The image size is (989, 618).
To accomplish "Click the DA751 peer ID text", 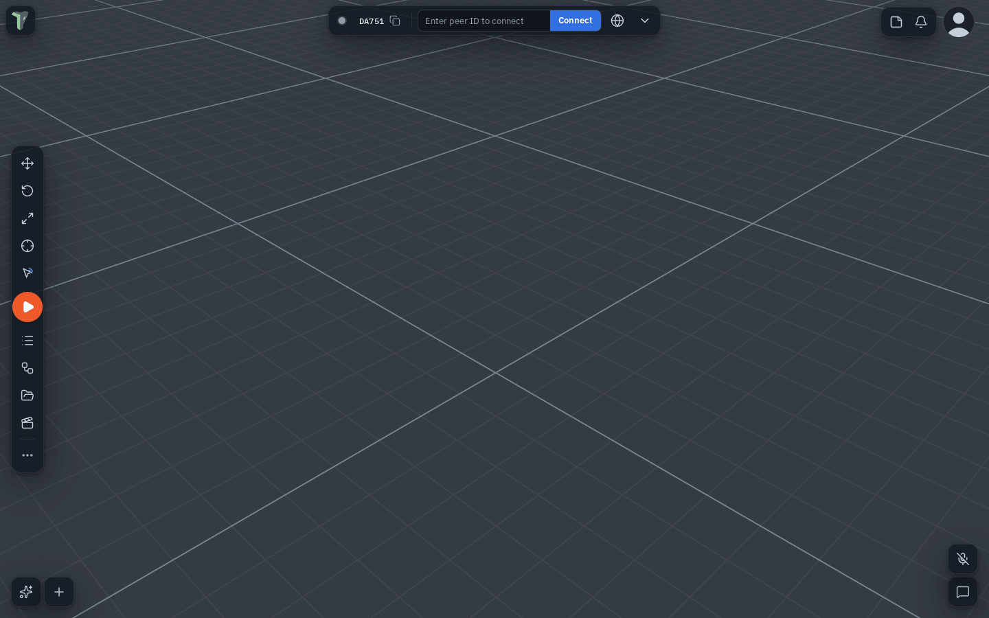I will coord(372,21).
